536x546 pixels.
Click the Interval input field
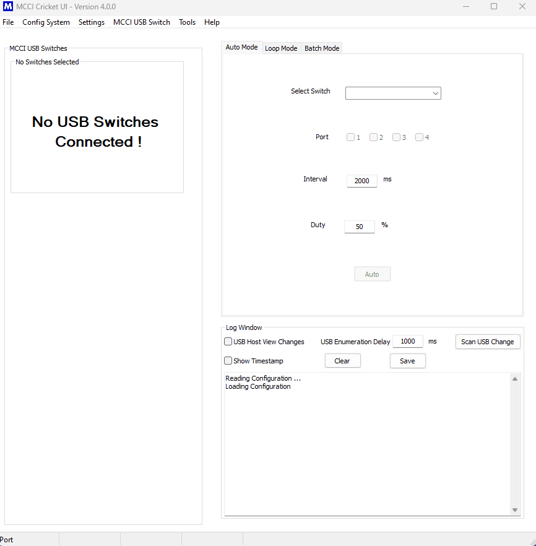point(362,181)
